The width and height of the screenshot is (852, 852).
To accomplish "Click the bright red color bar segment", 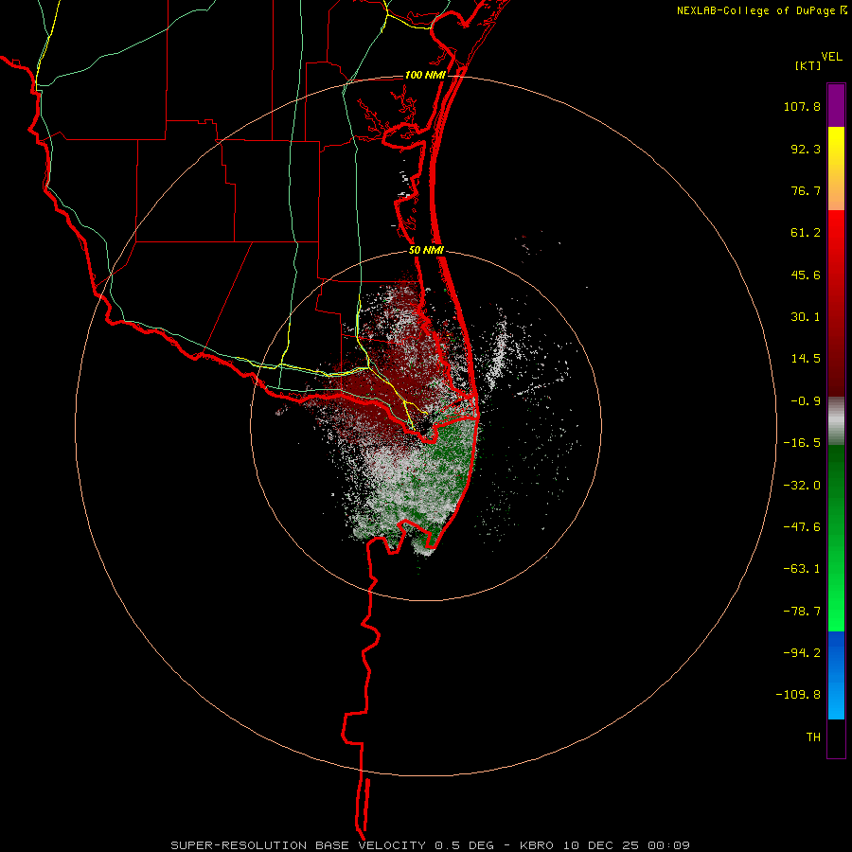I will pyautogui.click(x=836, y=303).
